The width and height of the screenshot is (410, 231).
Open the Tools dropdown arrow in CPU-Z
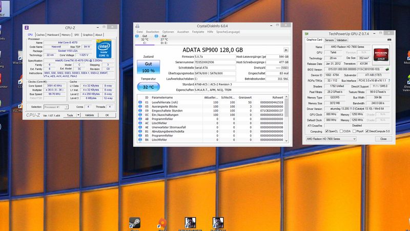pos(78,115)
